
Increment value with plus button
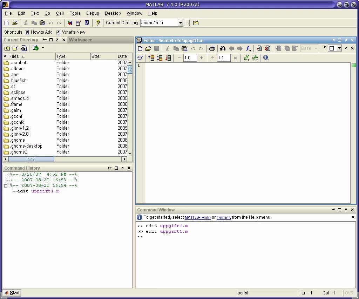click(x=202, y=58)
